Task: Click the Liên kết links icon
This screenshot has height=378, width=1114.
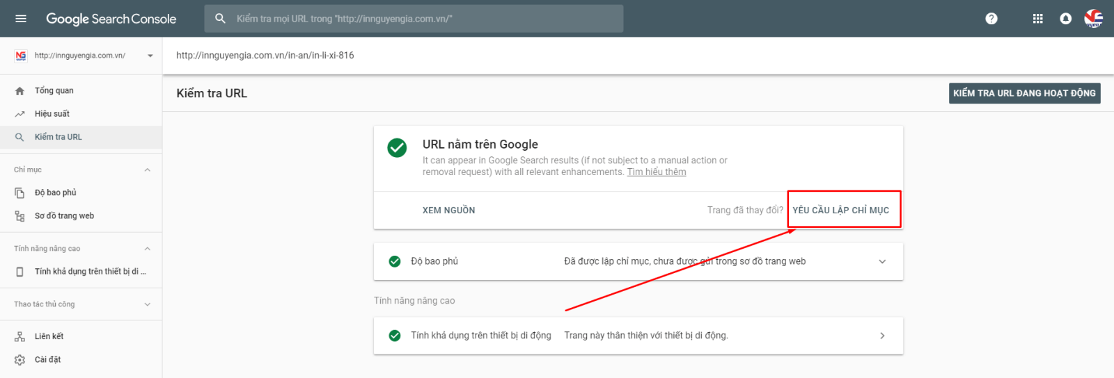Action: tap(19, 336)
